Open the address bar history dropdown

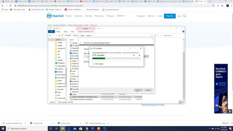point(151,36)
